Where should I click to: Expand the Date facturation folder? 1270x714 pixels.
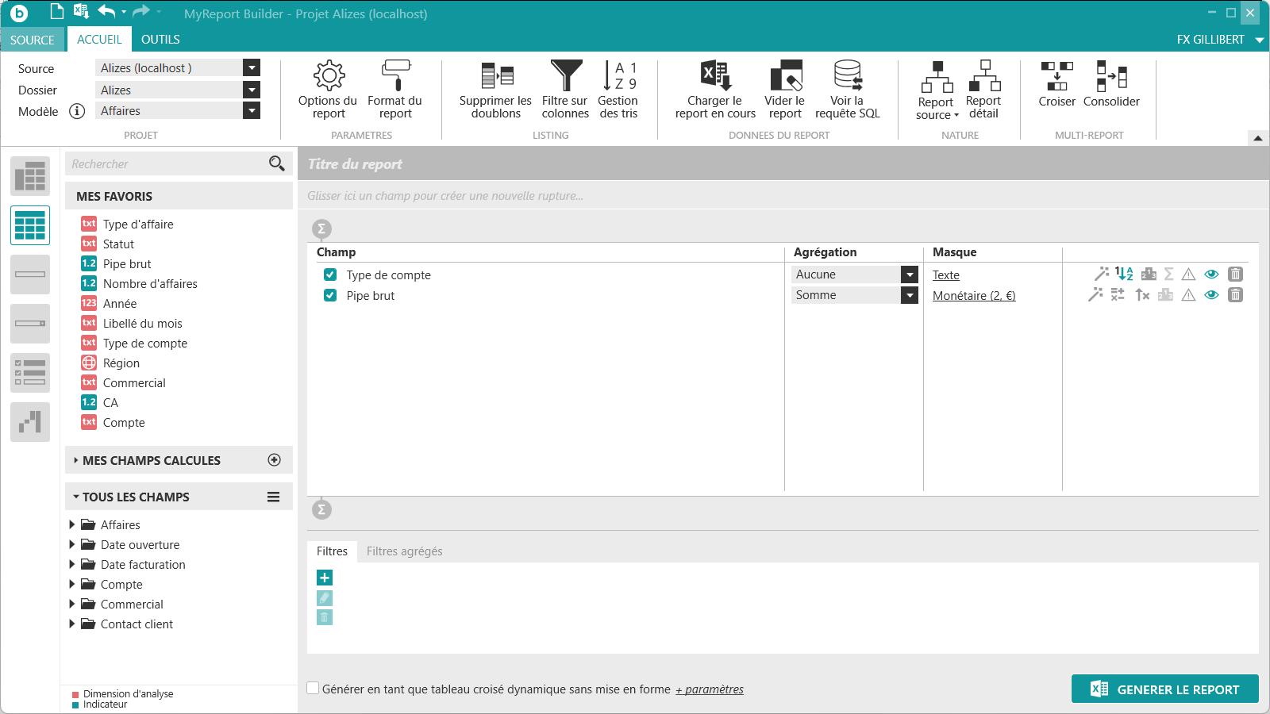[72, 564]
